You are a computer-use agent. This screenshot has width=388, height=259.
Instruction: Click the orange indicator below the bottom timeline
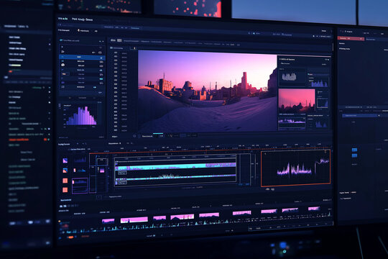70,237
